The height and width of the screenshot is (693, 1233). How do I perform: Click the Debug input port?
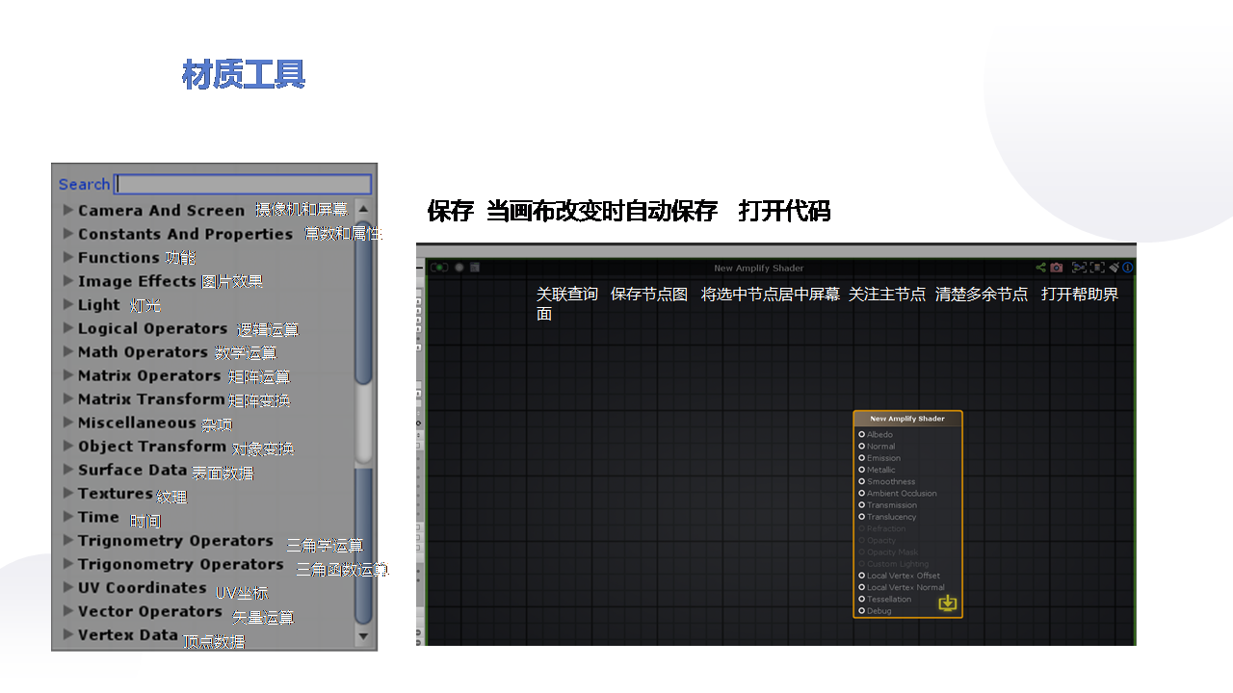pos(862,611)
